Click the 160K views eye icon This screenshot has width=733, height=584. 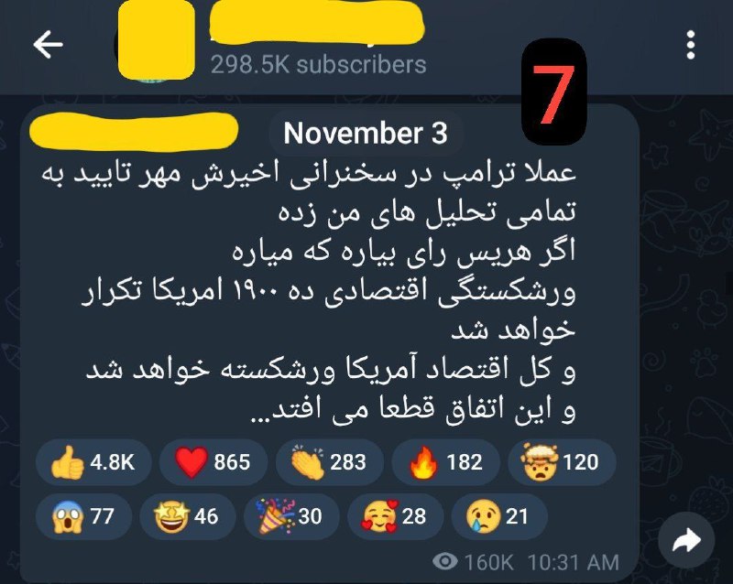(445, 560)
